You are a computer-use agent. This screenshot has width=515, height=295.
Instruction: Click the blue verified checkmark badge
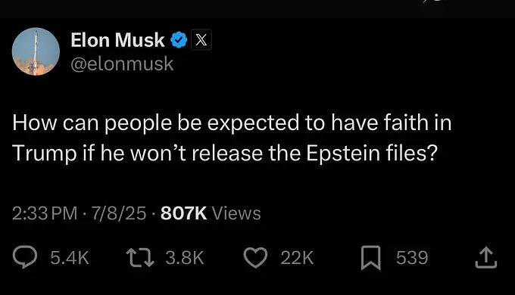pyautogui.click(x=179, y=40)
